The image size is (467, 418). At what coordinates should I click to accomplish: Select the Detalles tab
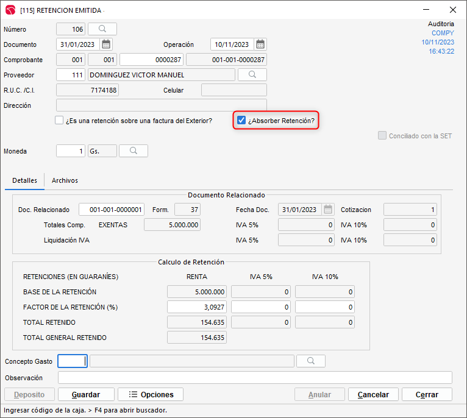pos(25,180)
